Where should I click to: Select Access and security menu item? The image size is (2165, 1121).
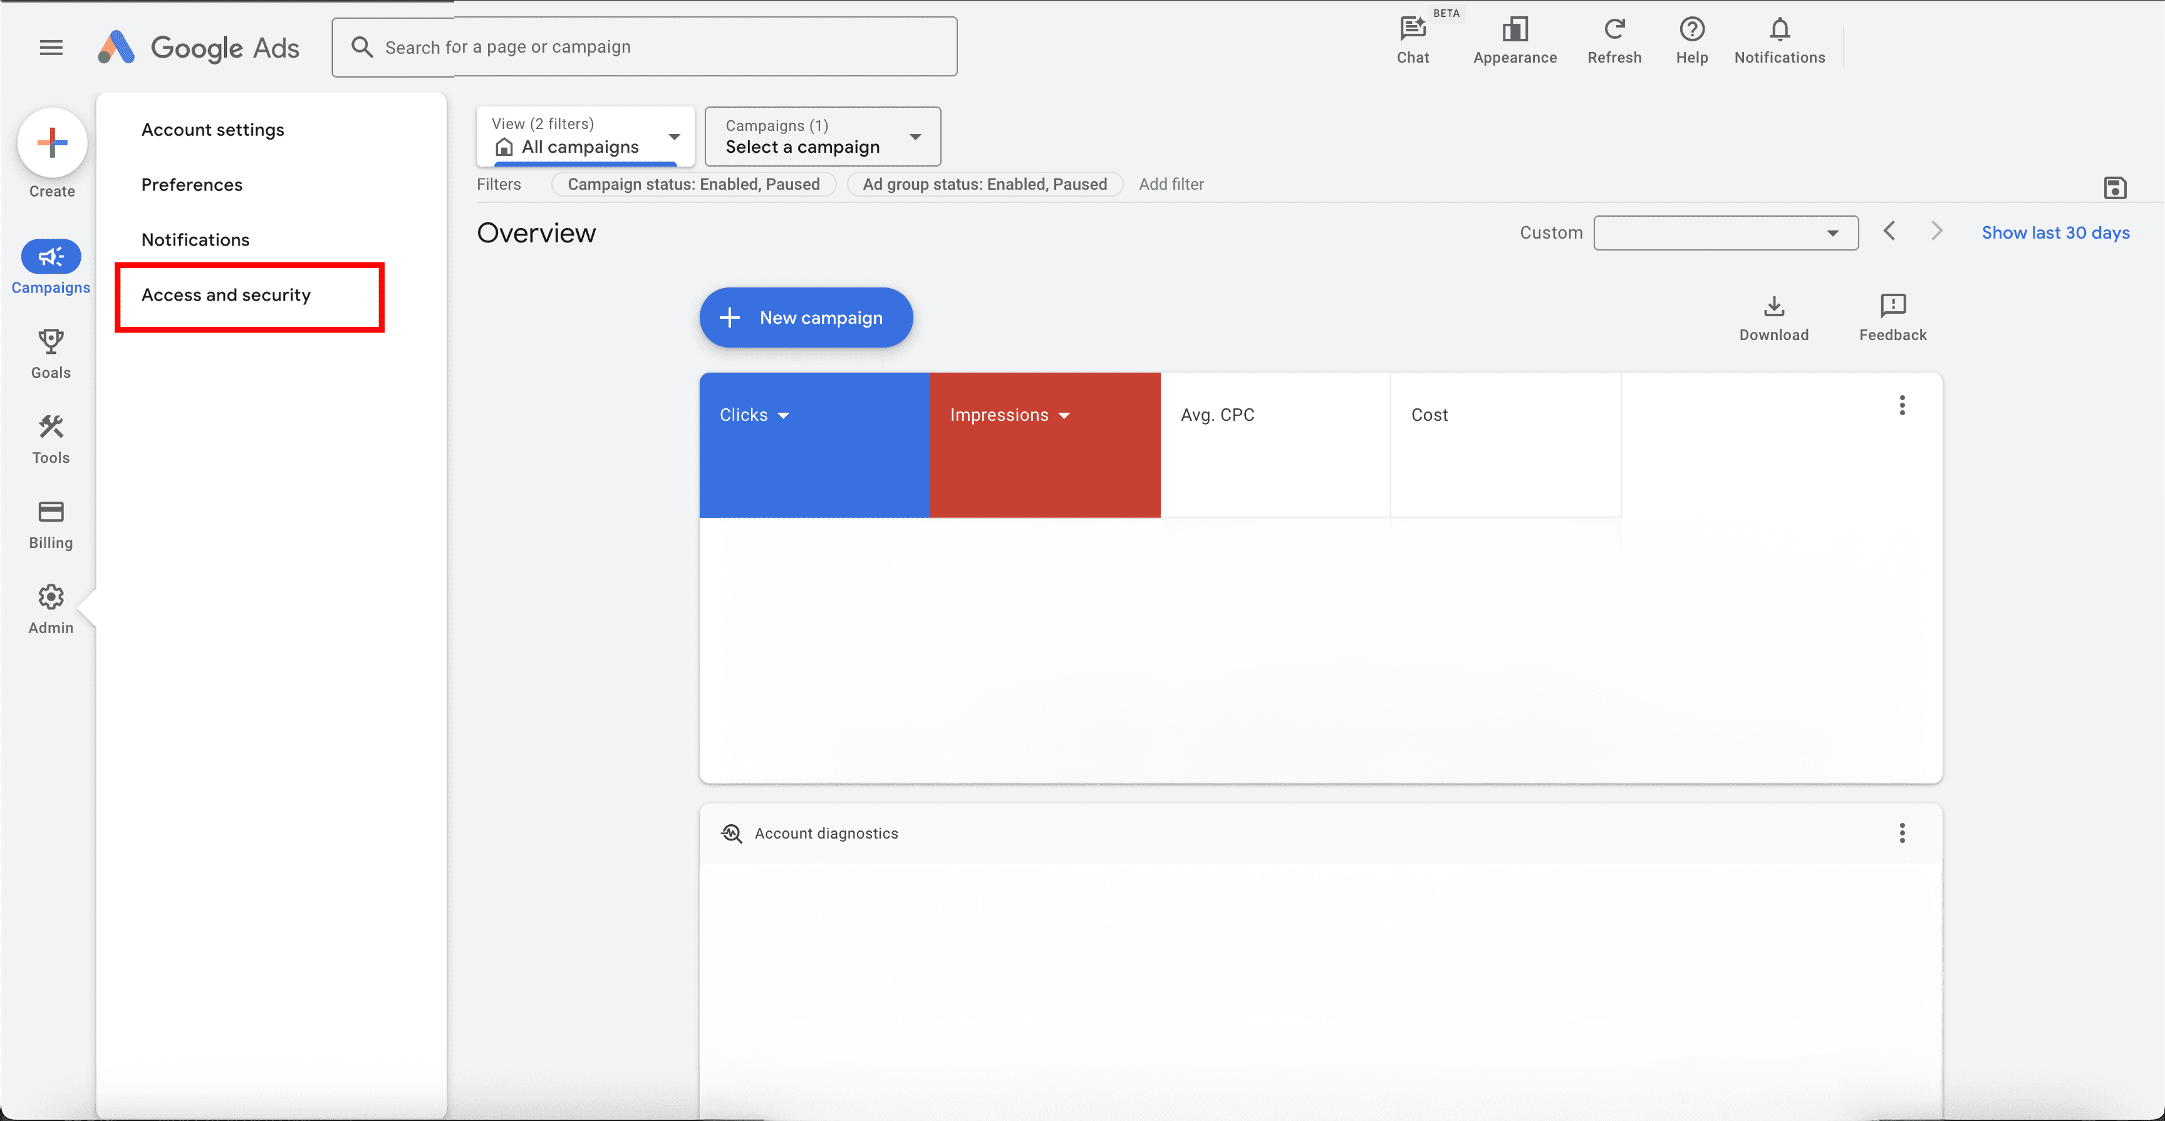click(x=226, y=295)
